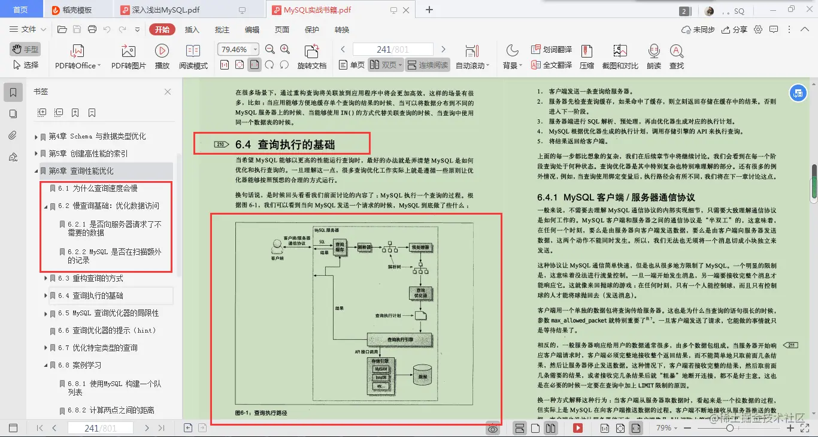Image resolution: width=818 pixels, height=437 pixels.
Task: Start slideshow with the 播放 button
Action: [x=162, y=58]
